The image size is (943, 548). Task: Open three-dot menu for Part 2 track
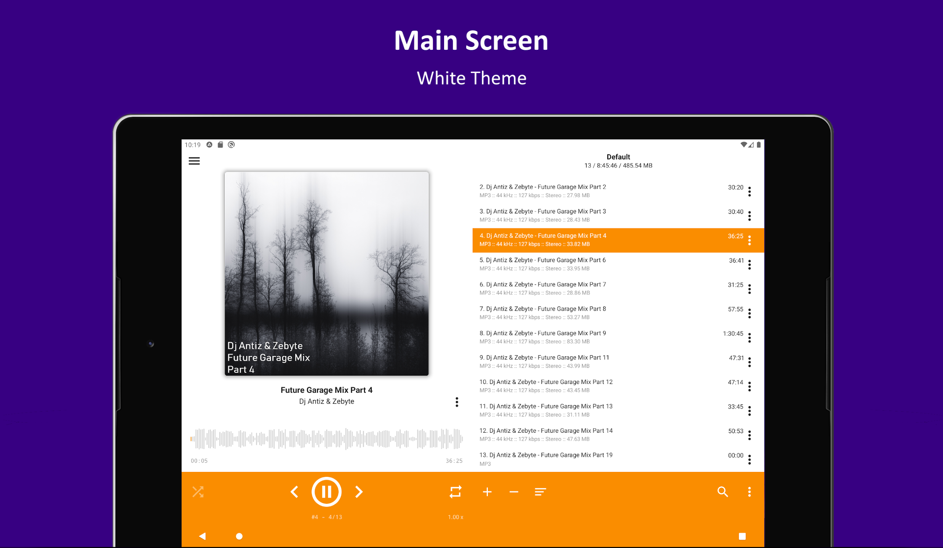(x=749, y=191)
